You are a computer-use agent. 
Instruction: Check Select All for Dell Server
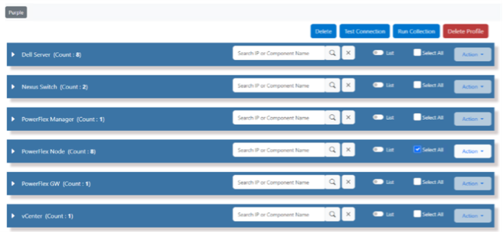point(417,53)
